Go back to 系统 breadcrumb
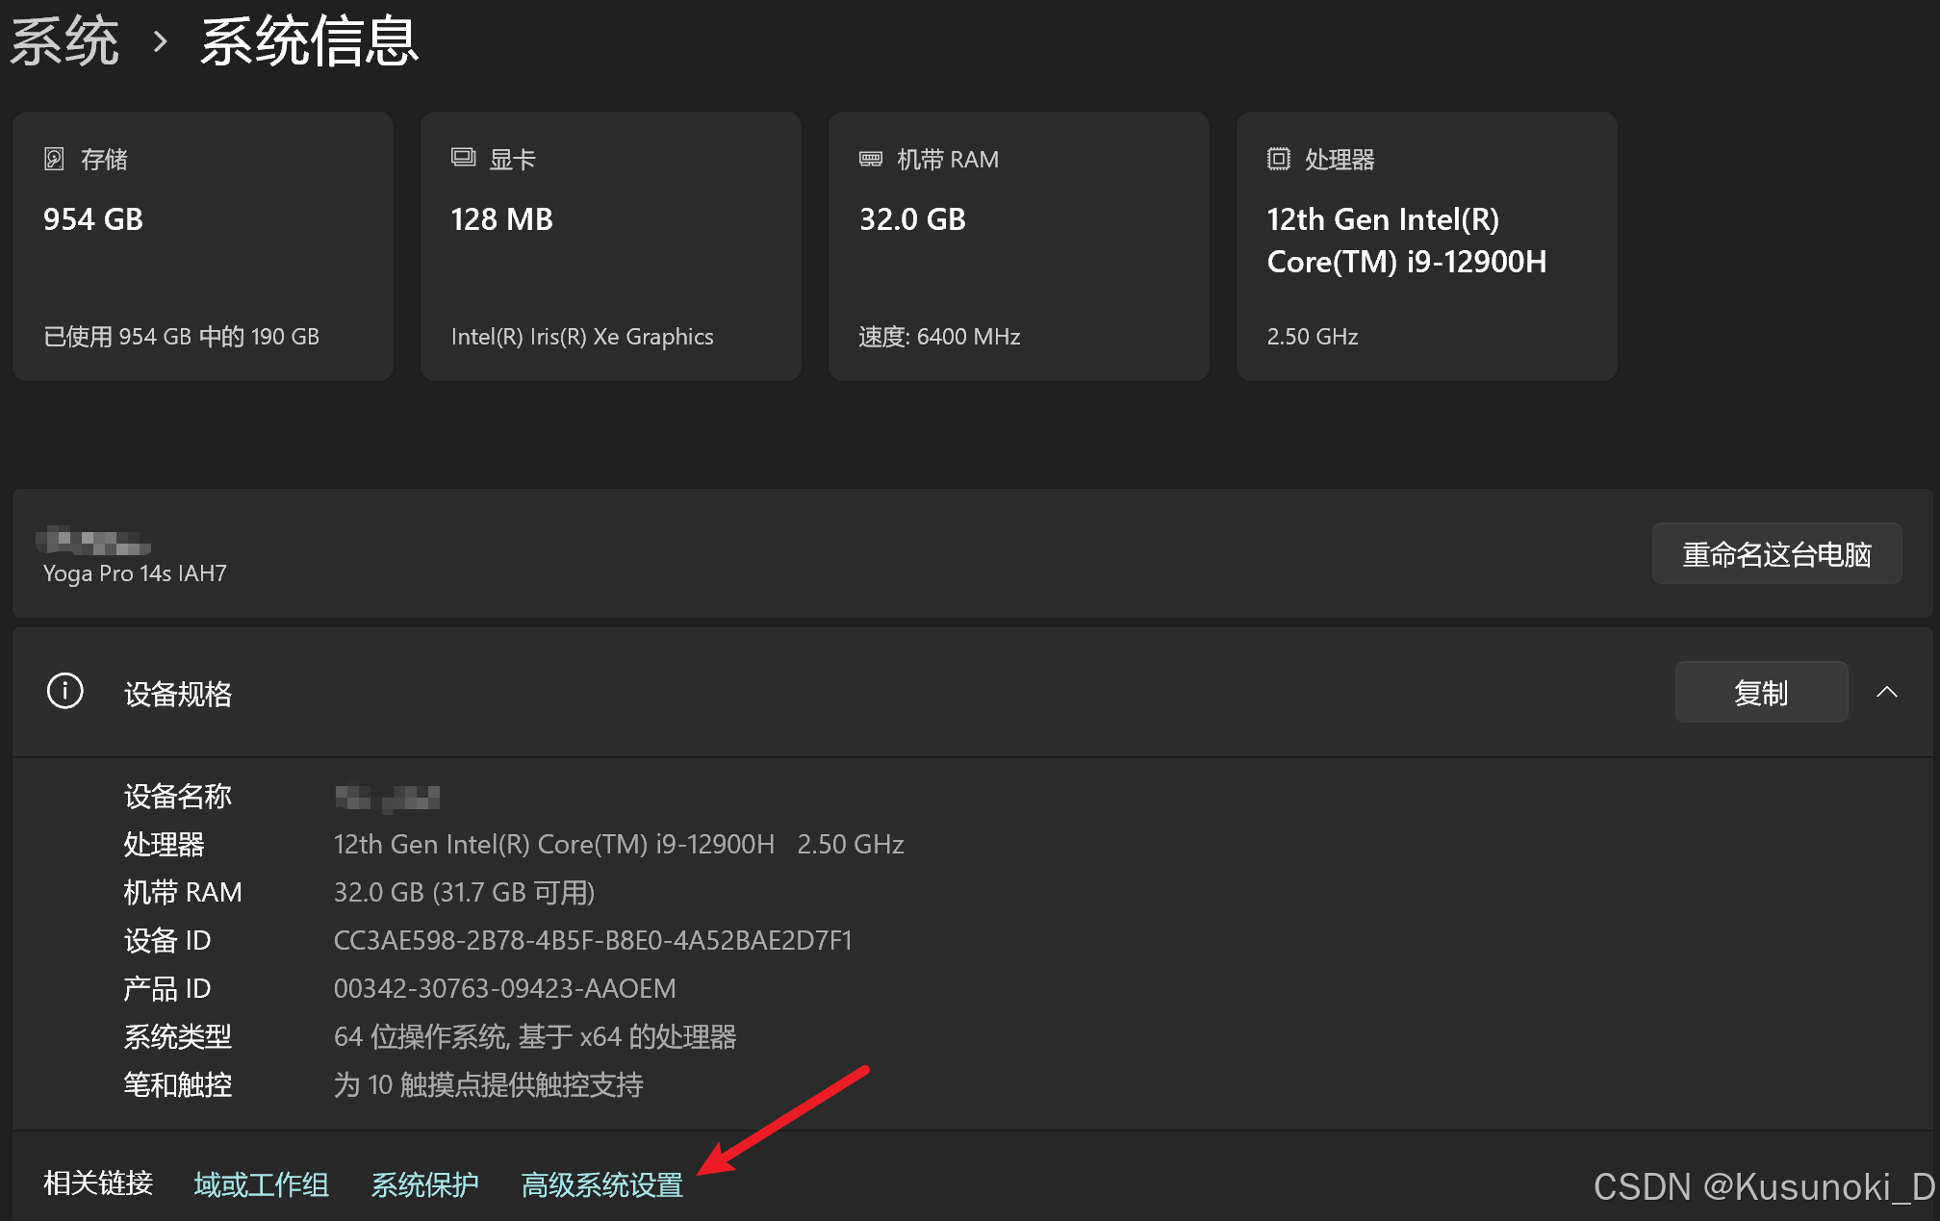 point(64,41)
